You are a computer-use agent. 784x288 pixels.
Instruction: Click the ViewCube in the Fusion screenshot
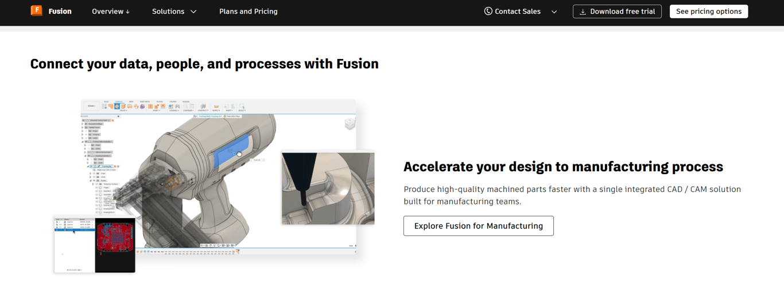[350, 123]
